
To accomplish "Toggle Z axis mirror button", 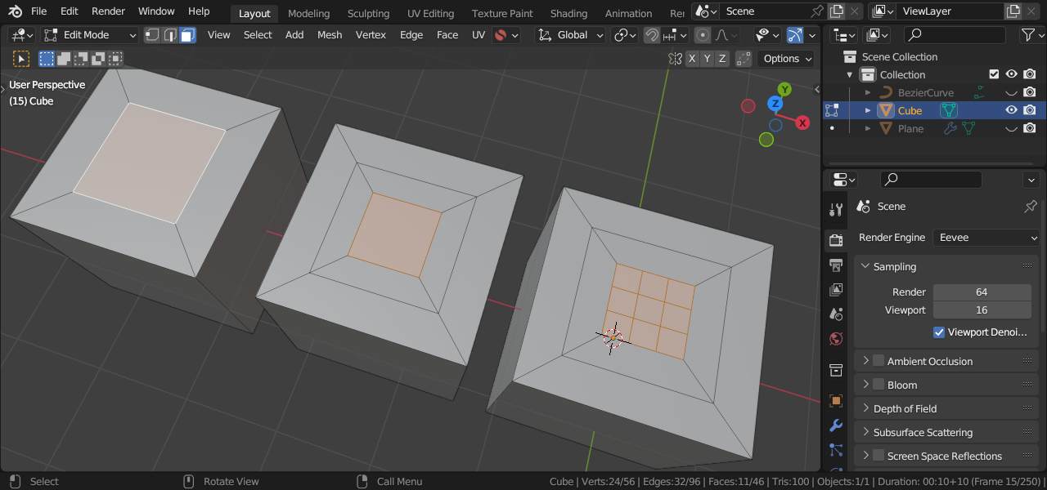I will 722,59.
